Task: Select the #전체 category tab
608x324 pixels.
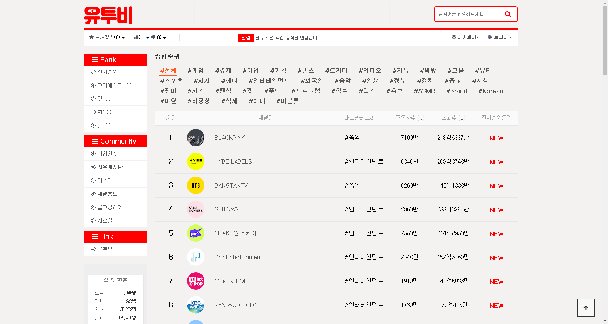Action: [x=168, y=71]
